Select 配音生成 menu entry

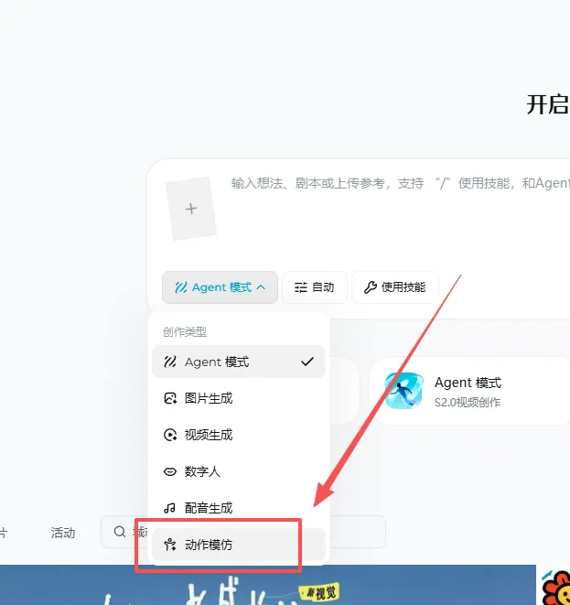tap(239, 508)
